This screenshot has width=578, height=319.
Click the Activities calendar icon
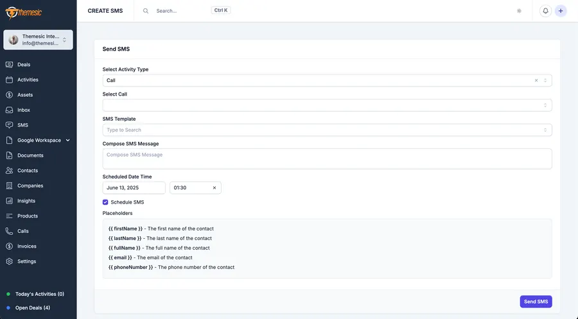(x=9, y=80)
